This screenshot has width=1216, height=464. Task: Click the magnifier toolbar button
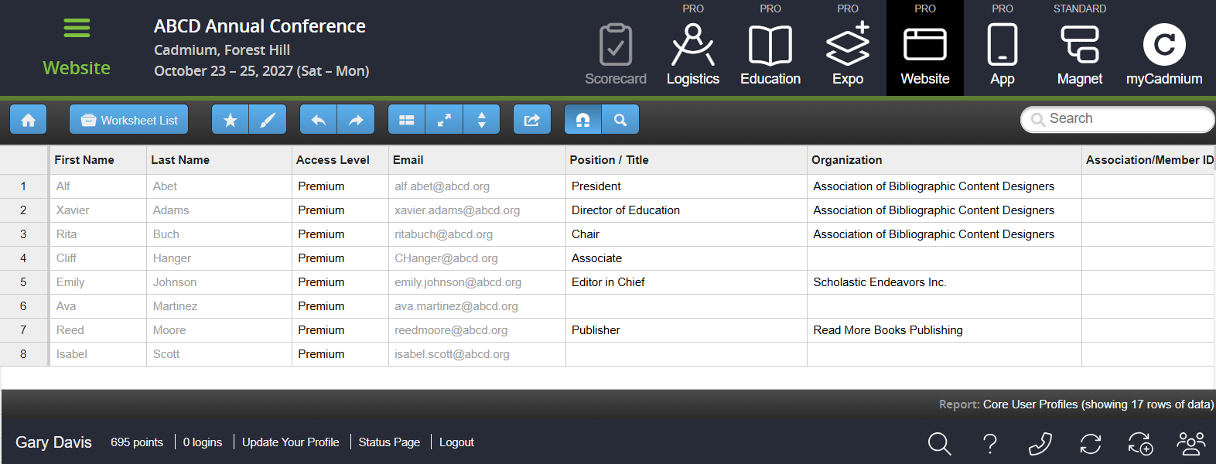click(x=620, y=120)
